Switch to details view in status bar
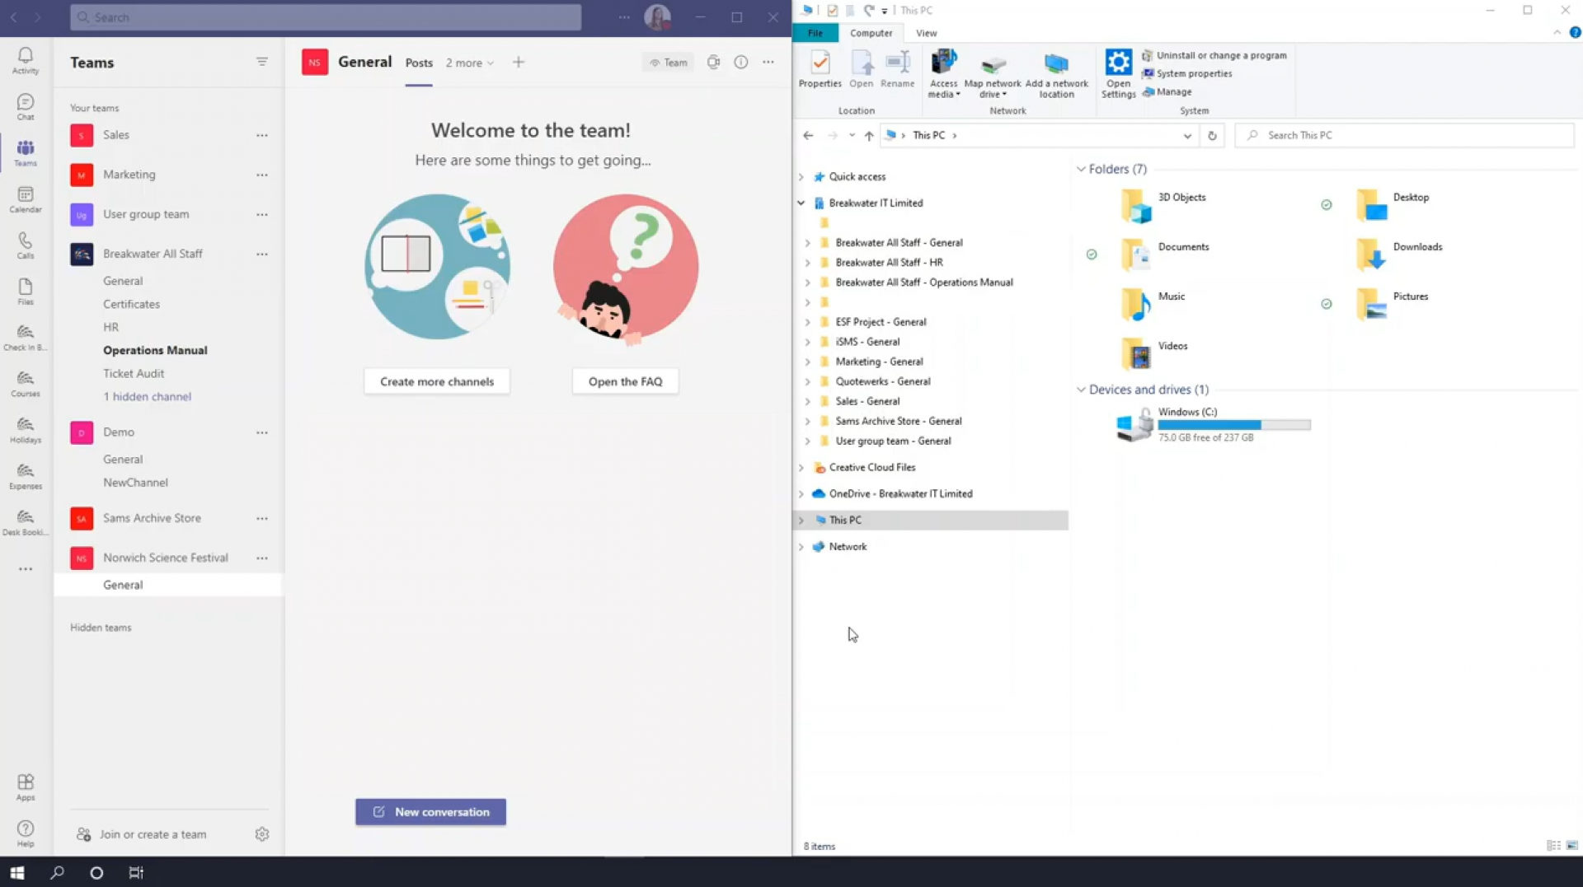The width and height of the screenshot is (1583, 887). coord(1553,846)
